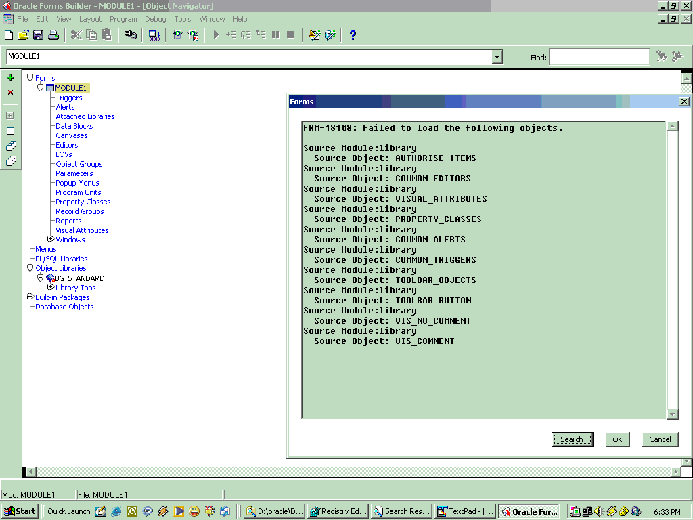Click the Run Form icon
The image size is (693, 520).
pyautogui.click(x=178, y=35)
